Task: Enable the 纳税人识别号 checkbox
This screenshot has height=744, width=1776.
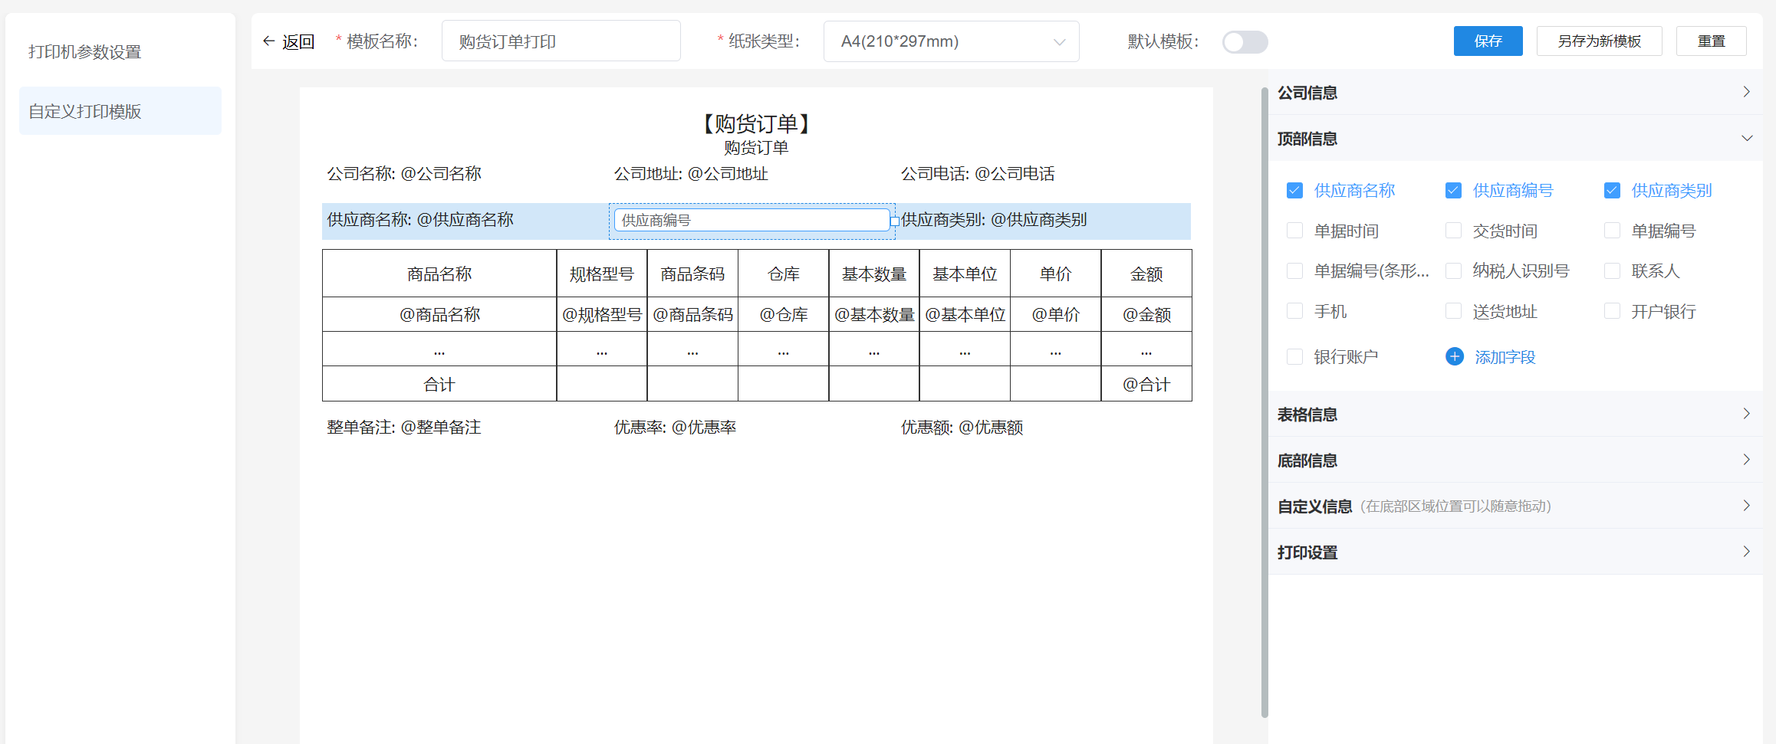Action: click(x=1453, y=270)
